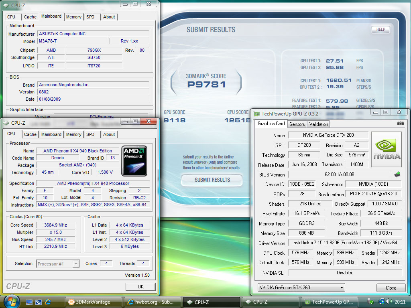Switch to Mainboard tab in front CPU-Z window
The width and height of the screenshot is (411, 308).
(x=51, y=134)
